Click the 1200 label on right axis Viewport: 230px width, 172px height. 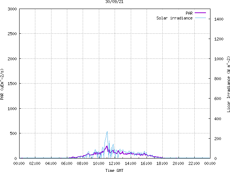coord(219,39)
